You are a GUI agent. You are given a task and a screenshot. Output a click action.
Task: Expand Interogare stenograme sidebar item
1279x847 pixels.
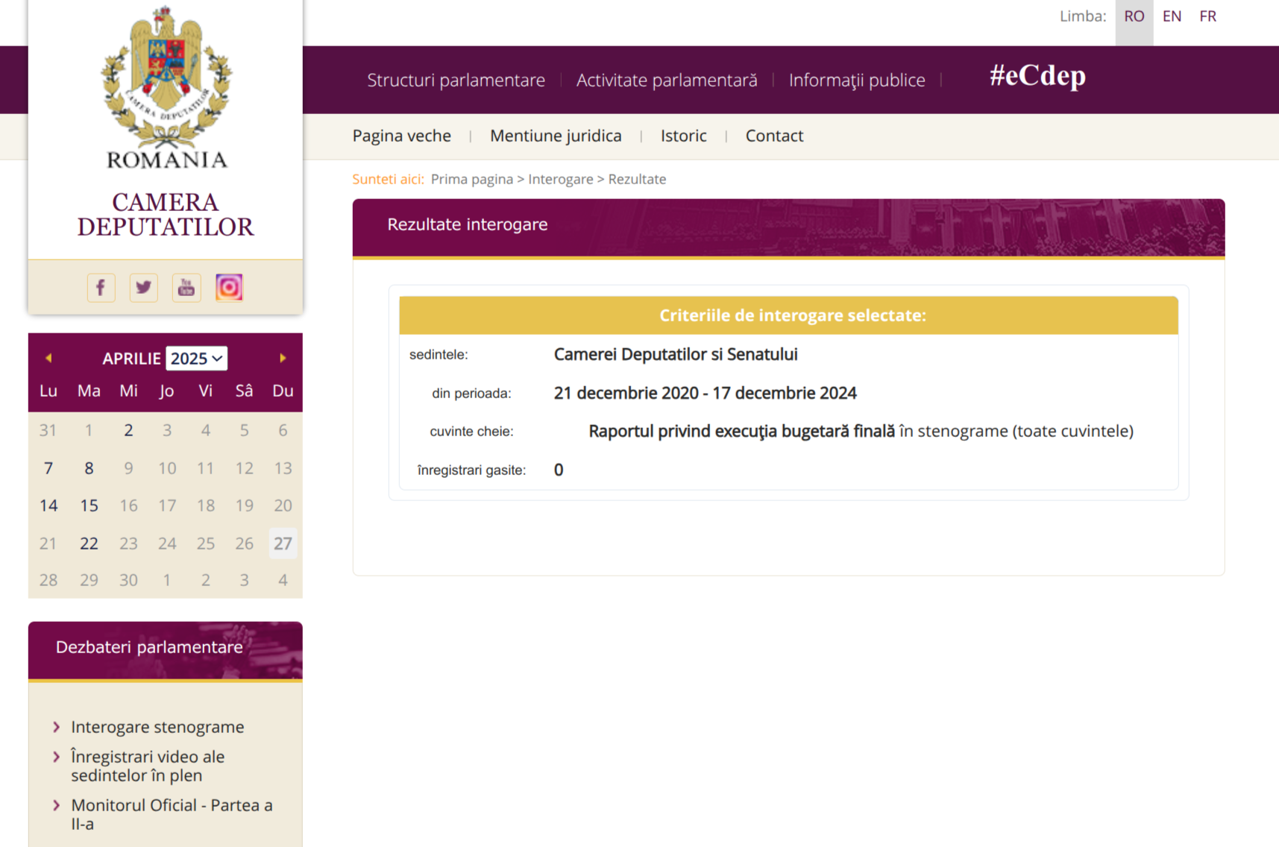[x=157, y=727]
